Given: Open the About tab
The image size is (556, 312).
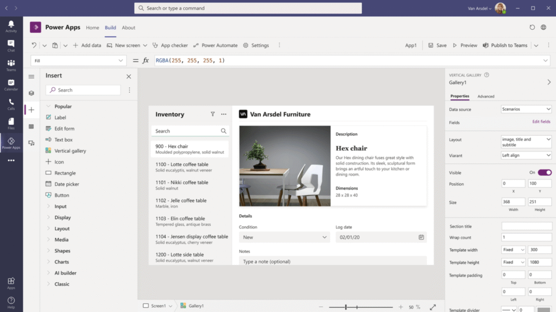Looking at the screenshot, I should click(128, 28).
